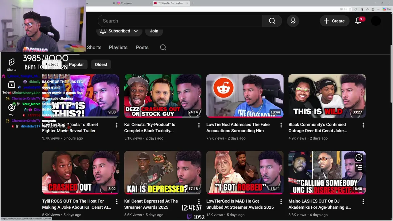Open Subscriptions from the sidebar
393x221 pixels.
coord(12,87)
